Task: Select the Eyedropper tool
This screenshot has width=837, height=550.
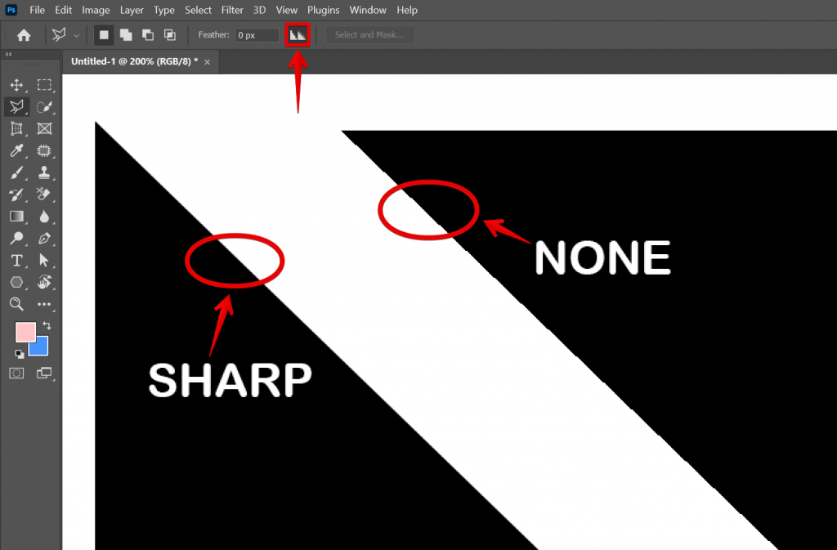Action: 16,150
